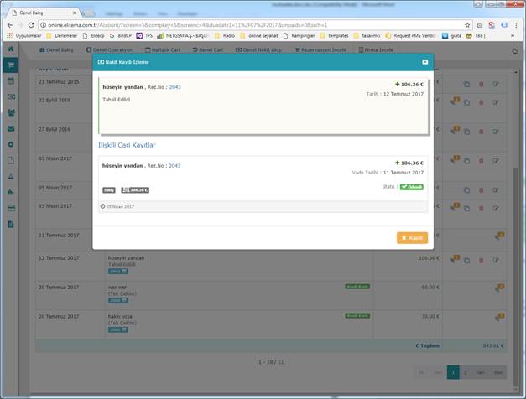
Task: Click the envelope mail icon in sidebar
Action: click(x=11, y=128)
